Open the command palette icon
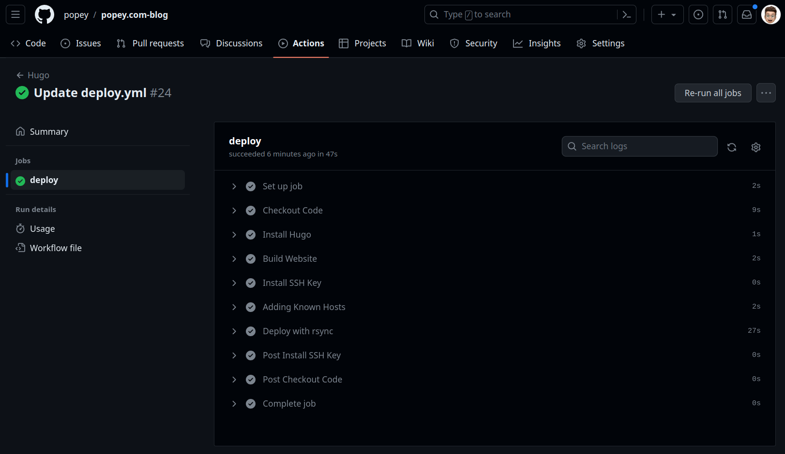Image resolution: width=785 pixels, height=454 pixels. click(627, 15)
